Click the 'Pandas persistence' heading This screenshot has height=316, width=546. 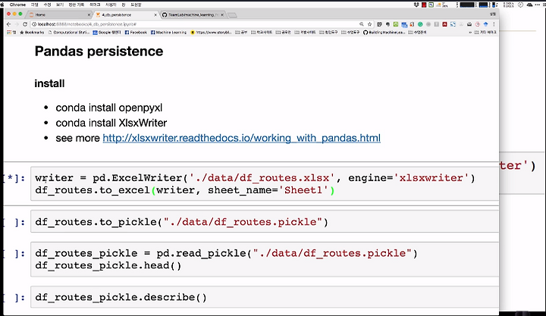pos(99,52)
